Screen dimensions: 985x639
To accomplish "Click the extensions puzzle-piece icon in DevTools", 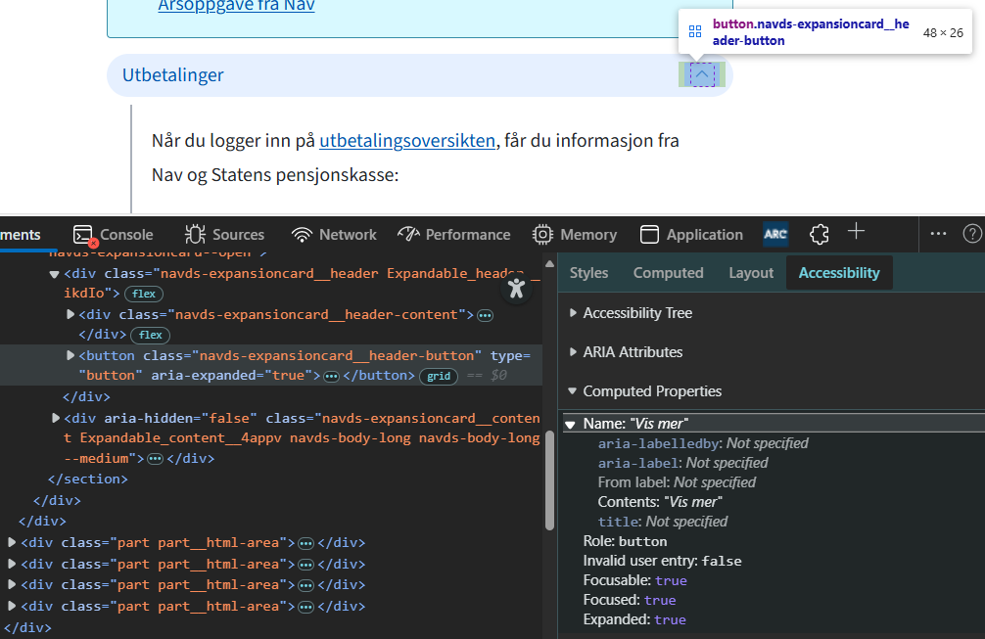I will (820, 234).
